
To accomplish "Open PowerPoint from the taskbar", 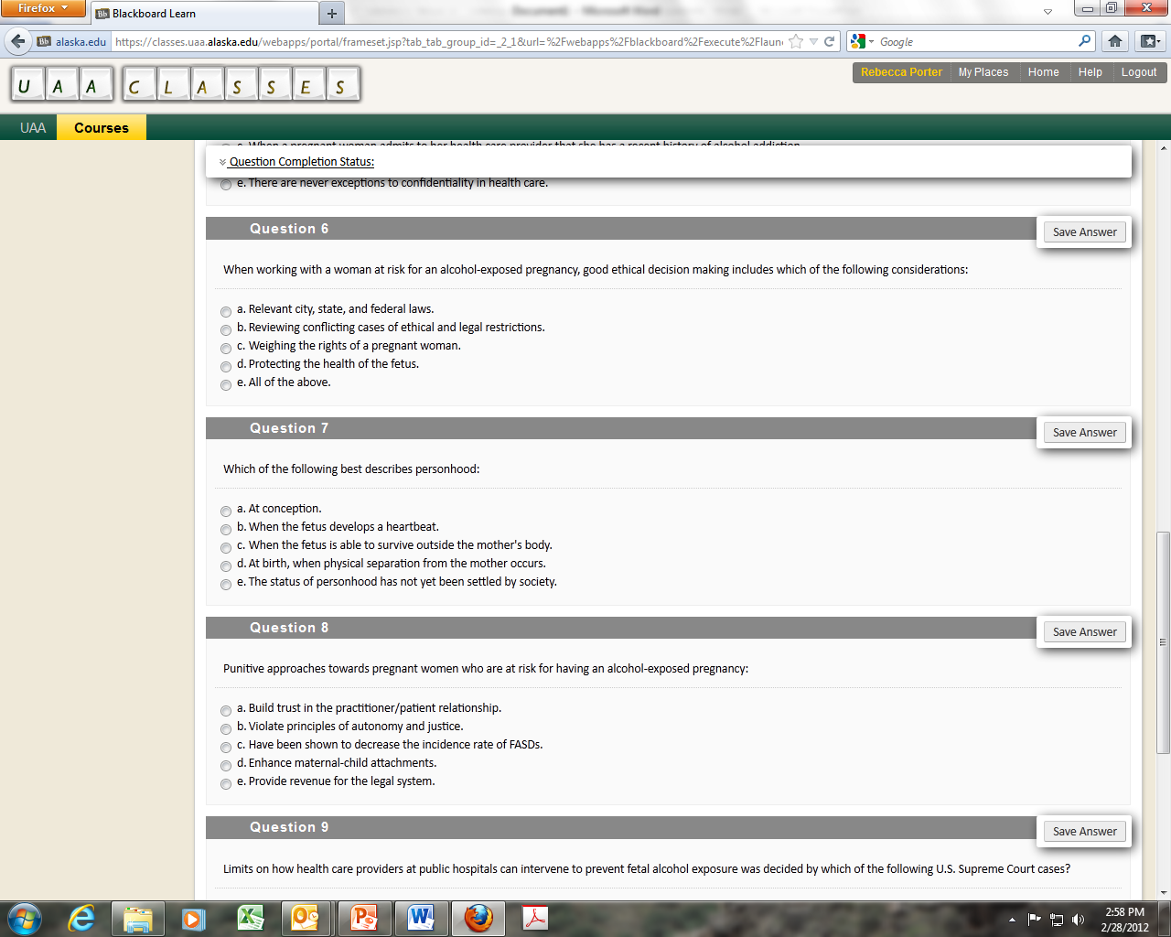I will [364, 918].
